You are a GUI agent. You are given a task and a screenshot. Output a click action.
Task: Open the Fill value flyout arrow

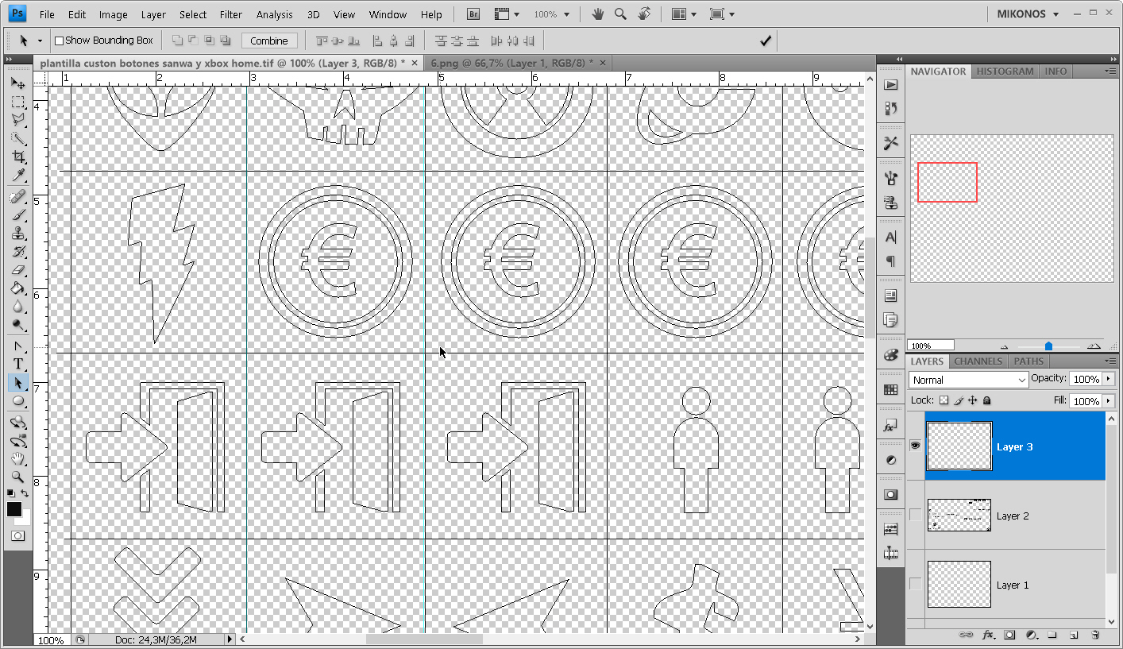tap(1109, 401)
